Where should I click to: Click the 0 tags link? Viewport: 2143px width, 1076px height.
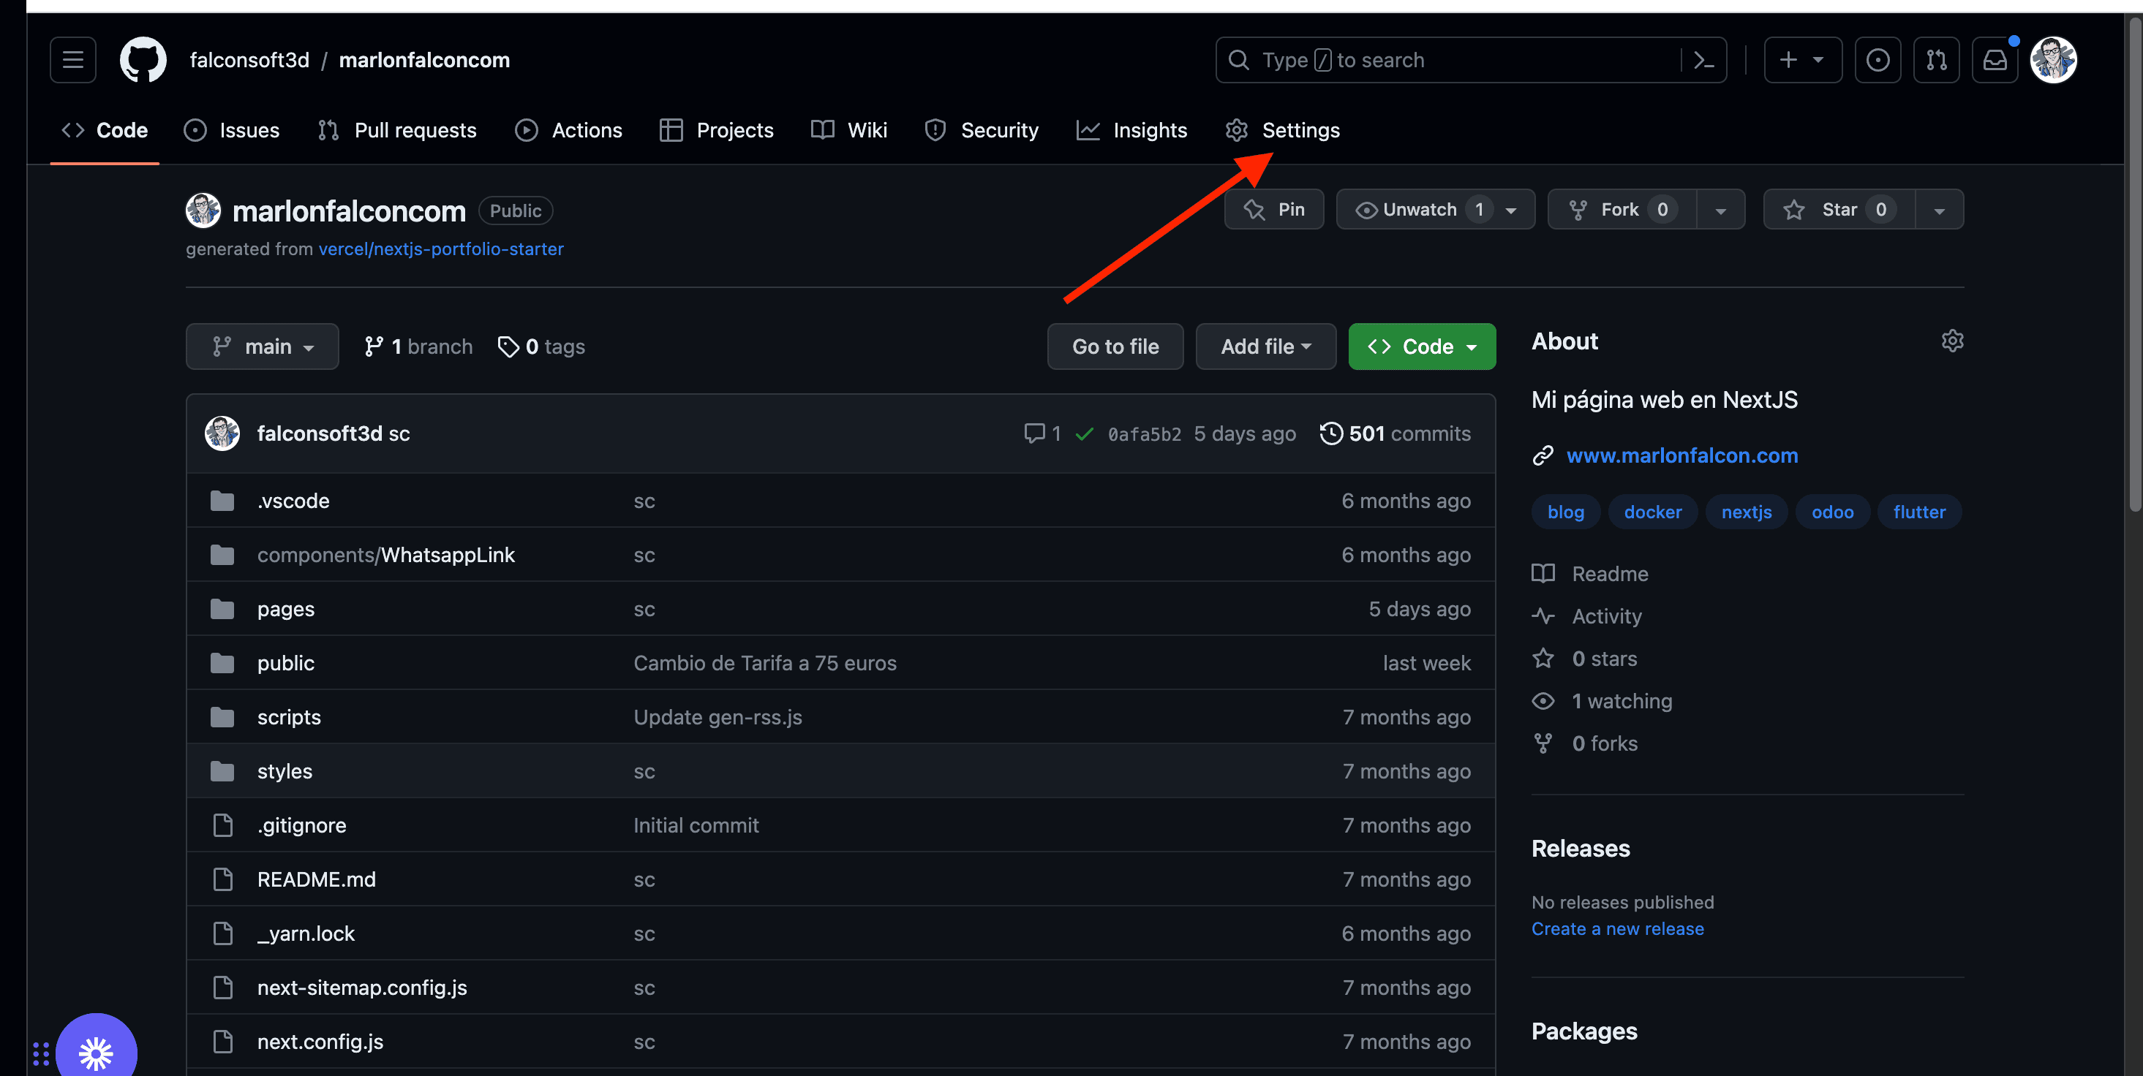[541, 346]
